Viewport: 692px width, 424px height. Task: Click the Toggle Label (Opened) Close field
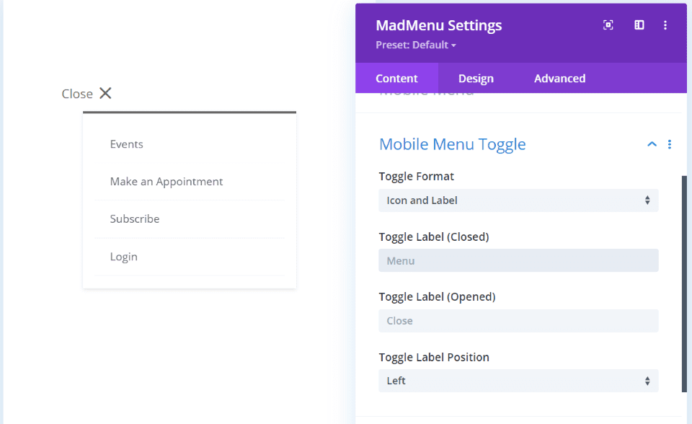tap(518, 321)
